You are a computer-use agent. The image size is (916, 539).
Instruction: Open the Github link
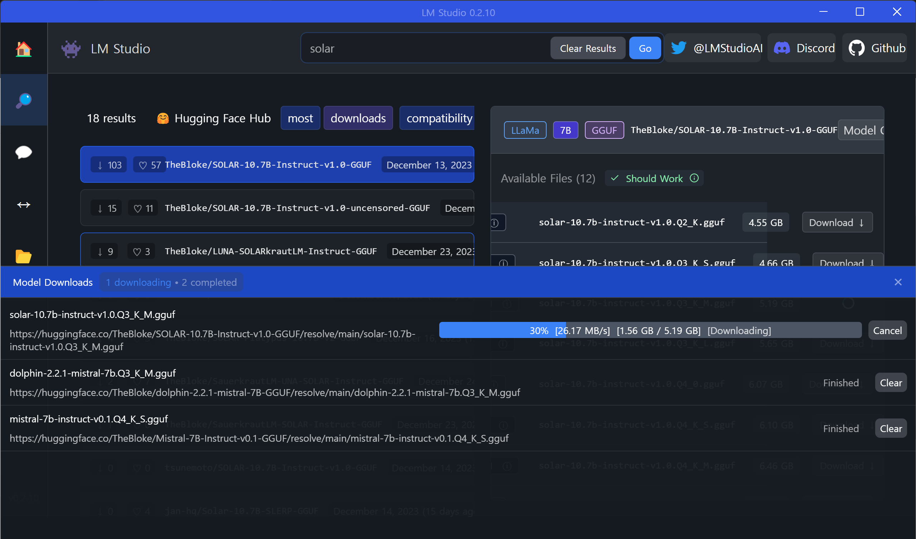tap(875, 48)
